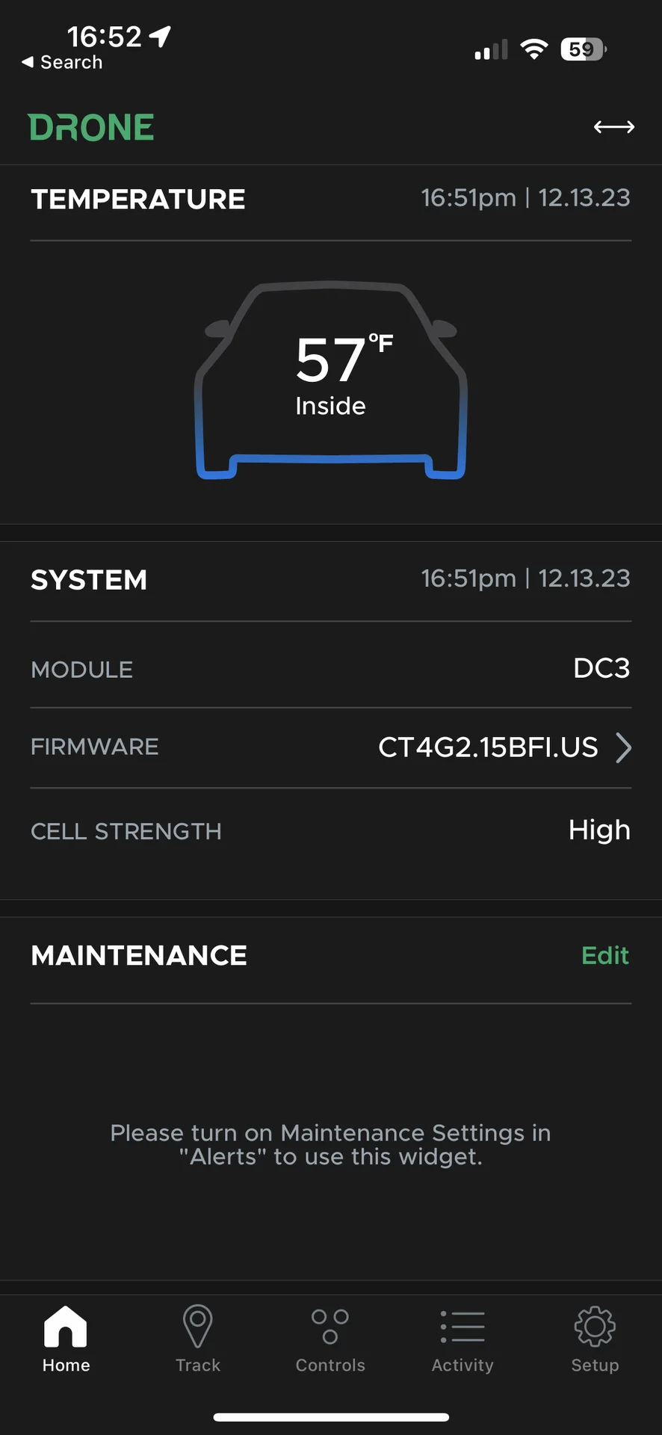Tap the DRONE logo
Viewport: 662px width, 1435px height.
pyautogui.click(x=91, y=128)
